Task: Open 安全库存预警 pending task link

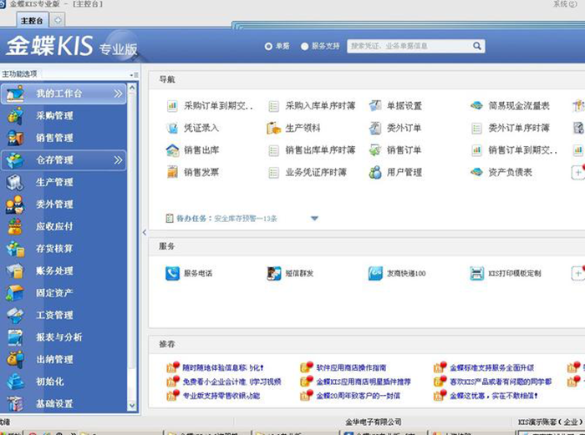Action: 246,219
